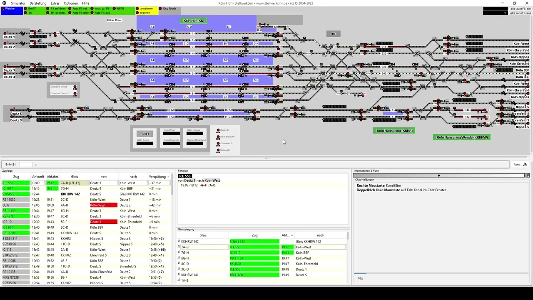Toggle Auto FS rot mode
533x300 pixels.
70,8
